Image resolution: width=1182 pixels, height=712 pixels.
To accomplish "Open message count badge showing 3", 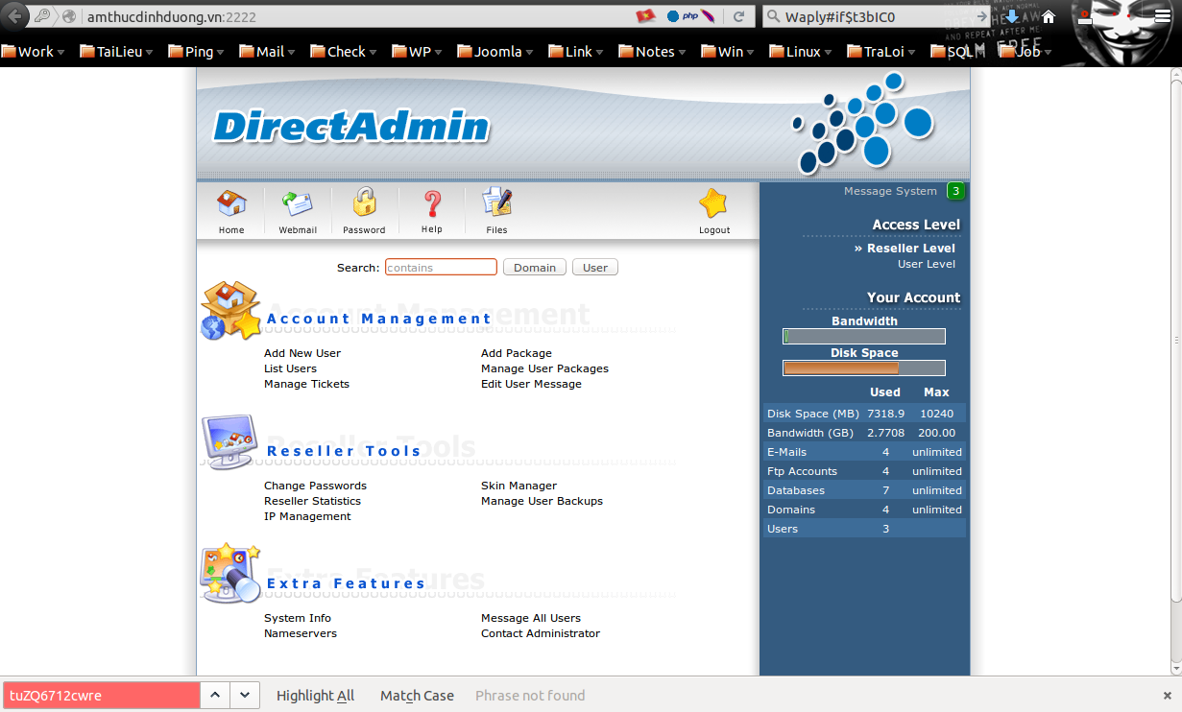I will tap(955, 191).
